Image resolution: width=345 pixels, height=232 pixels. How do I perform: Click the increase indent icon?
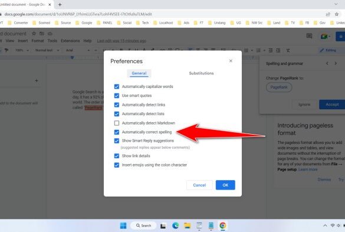(x=278, y=50)
